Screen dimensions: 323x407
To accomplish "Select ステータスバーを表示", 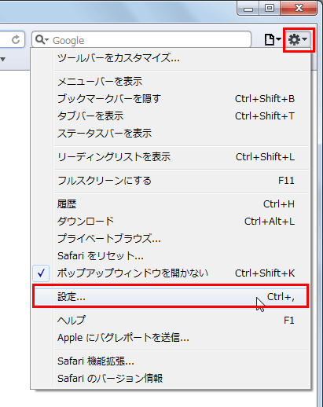I will click(171, 134).
